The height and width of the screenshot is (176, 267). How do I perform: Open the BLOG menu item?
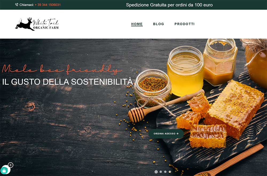point(159,24)
